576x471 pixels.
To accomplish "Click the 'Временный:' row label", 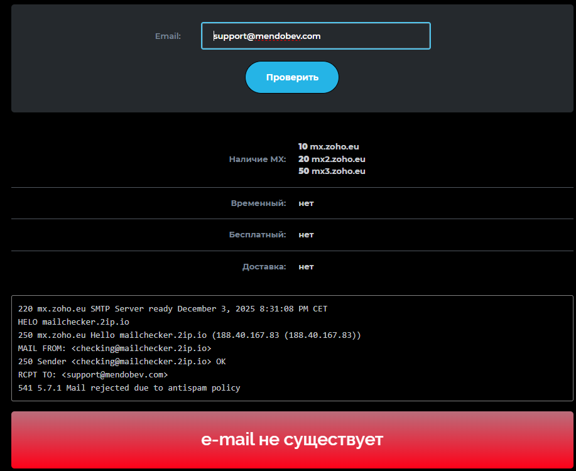I will (x=258, y=203).
